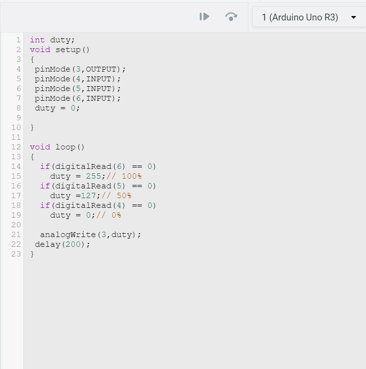Click the closing brace on line 23

[32, 255]
